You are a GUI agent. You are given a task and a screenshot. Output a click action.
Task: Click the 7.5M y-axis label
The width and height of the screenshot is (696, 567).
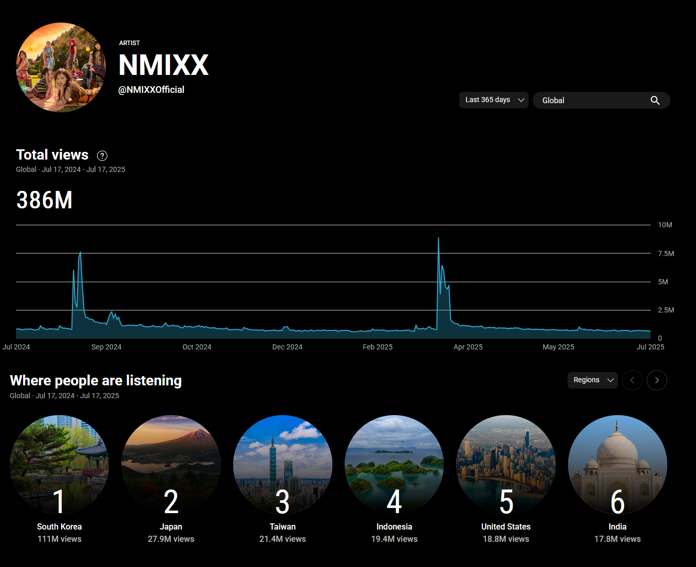point(666,253)
